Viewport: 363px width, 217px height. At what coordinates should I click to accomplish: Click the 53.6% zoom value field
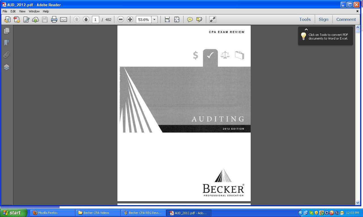click(x=143, y=19)
